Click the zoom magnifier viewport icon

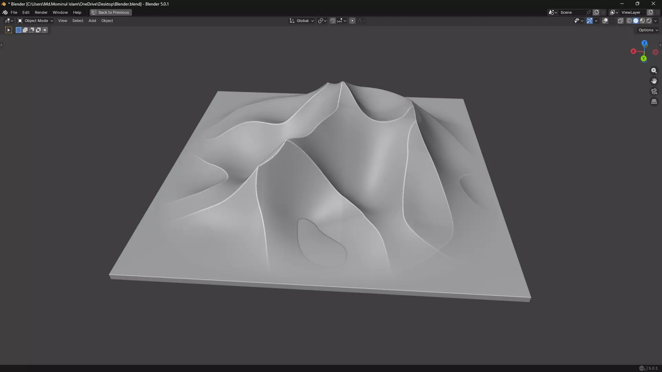(654, 71)
